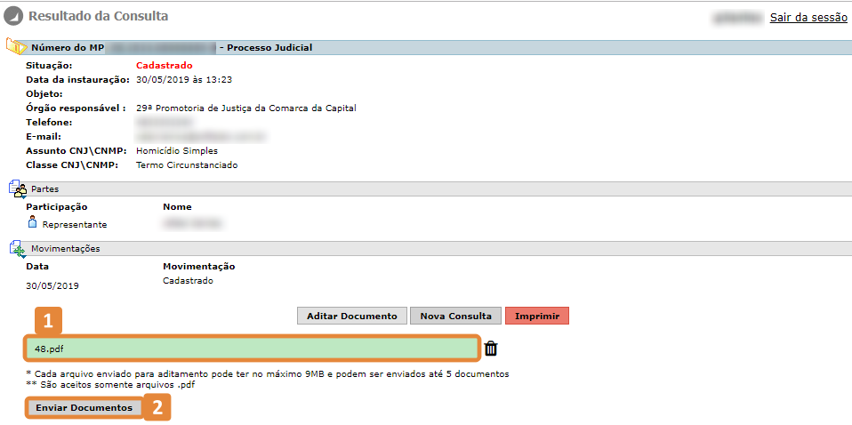Click the Homicídio Simples subject text
This screenshot has height=425, width=852.
pyautogui.click(x=177, y=150)
